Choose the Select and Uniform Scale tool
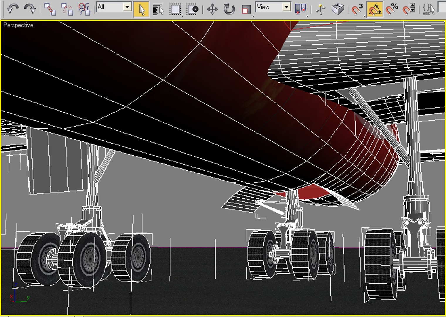 [246, 9]
